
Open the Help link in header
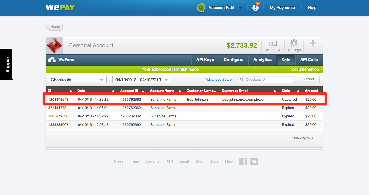(x=312, y=8)
